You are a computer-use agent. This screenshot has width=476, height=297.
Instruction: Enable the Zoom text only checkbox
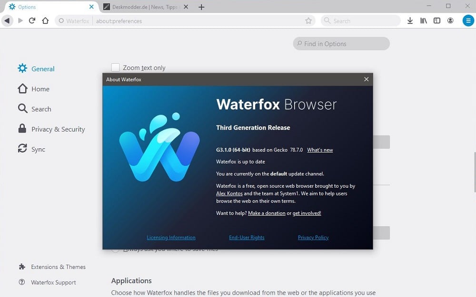click(x=115, y=67)
